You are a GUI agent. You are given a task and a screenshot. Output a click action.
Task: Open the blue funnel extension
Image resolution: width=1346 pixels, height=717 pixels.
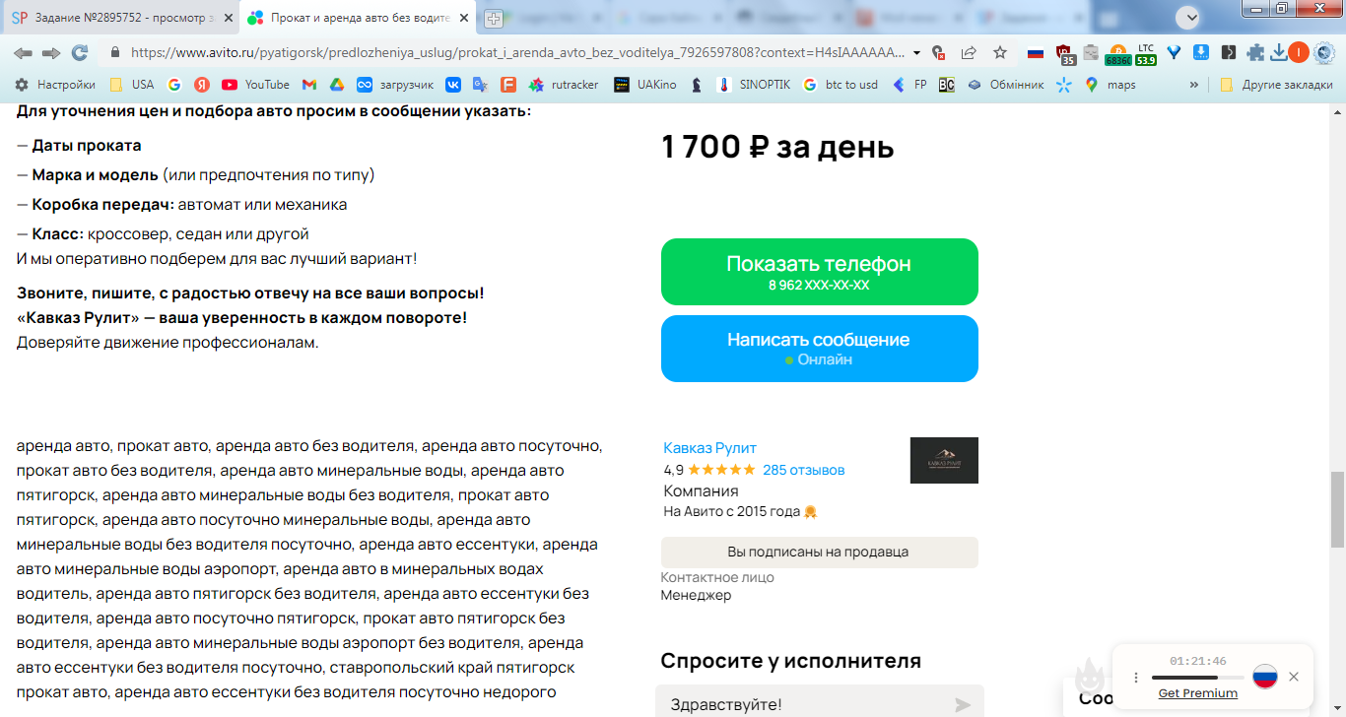click(1174, 52)
